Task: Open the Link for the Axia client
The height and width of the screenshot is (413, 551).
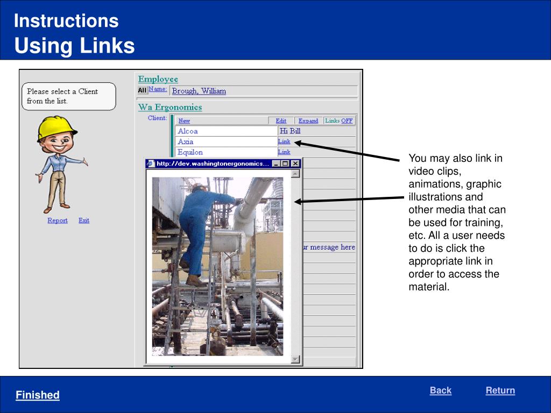Action: [x=284, y=141]
